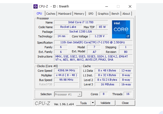Click the Core Speed value 4398.94 MHz
This screenshot has width=163, height=114.
click(x=66, y=70)
